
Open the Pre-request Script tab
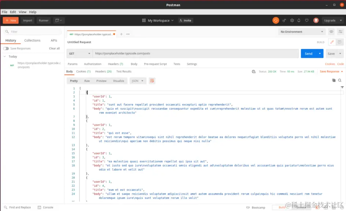coord(155,64)
